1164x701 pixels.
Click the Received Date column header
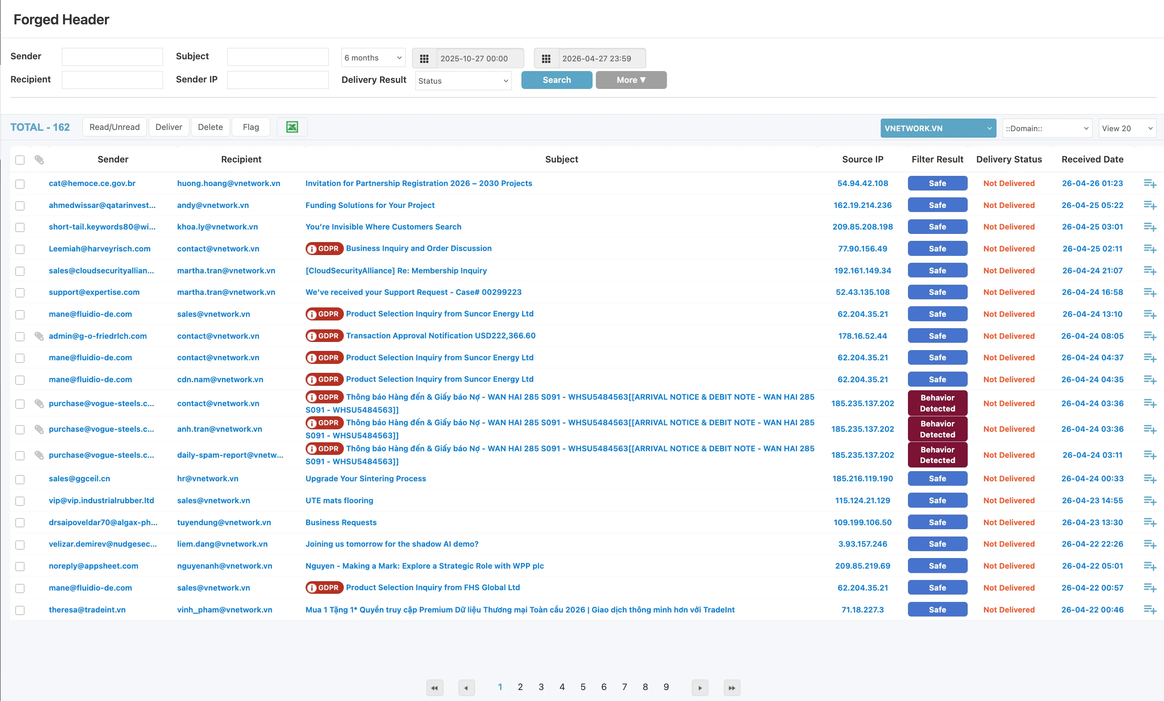(x=1092, y=160)
